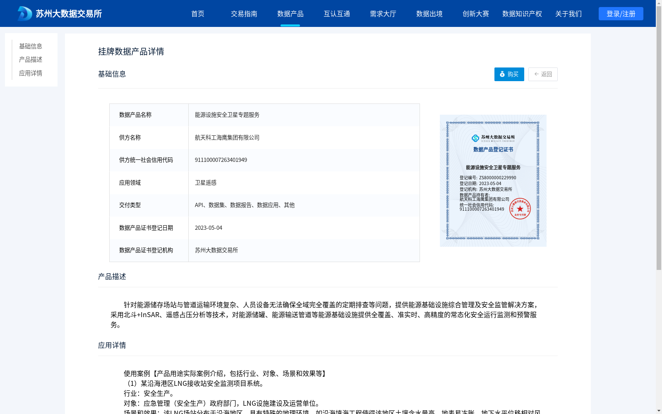Click the 挂牌数据产品详情 page heading
Image resolution: width=662 pixels, height=414 pixels.
[x=131, y=51]
